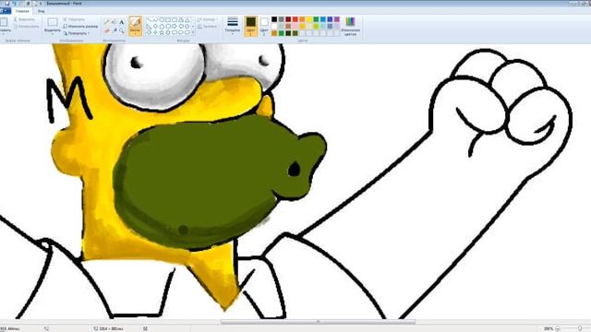The image size is (591, 332).
Task: Click the Undo arrow in quick access toolbar
Action: 15,4
